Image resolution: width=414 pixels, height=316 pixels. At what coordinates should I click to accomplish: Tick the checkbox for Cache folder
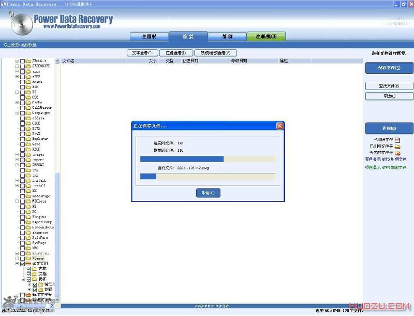click(22, 103)
